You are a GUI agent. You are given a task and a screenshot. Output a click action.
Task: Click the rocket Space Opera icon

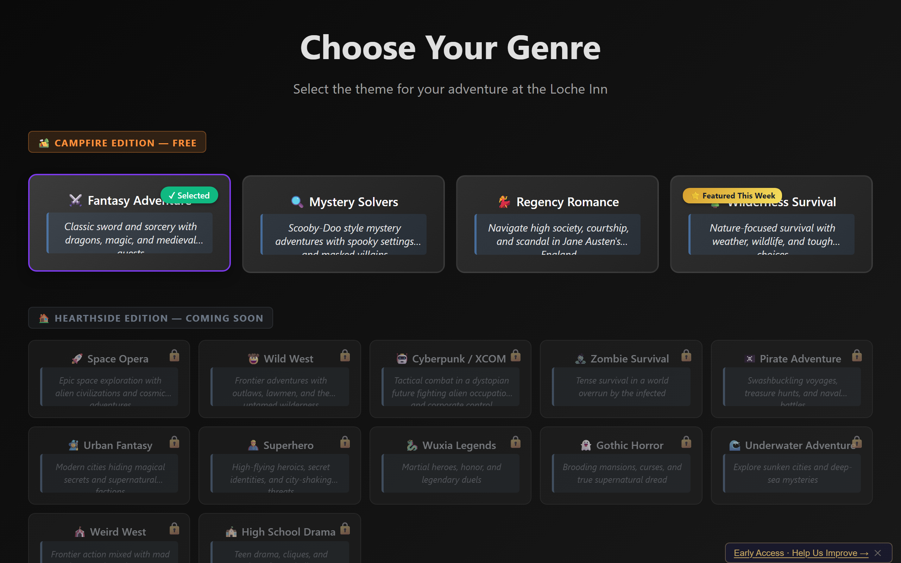(77, 358)
